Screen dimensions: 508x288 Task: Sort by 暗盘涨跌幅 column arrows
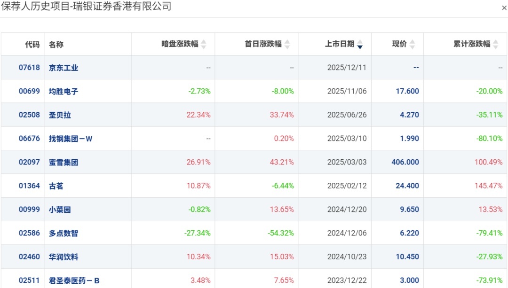click(204, 44)
